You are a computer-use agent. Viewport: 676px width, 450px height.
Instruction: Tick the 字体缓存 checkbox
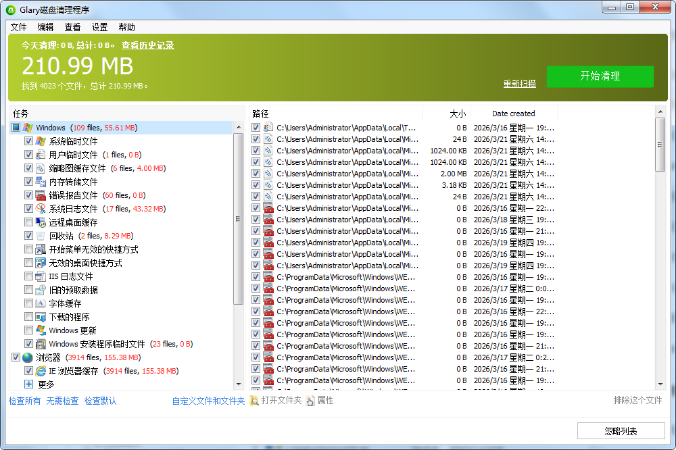[x=28, y=303]
